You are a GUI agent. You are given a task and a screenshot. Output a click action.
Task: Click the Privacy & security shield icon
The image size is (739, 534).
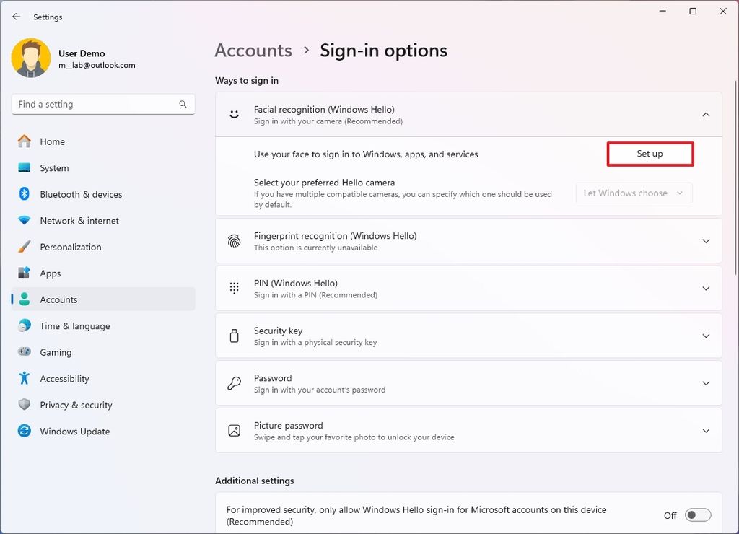click(24, 405)
